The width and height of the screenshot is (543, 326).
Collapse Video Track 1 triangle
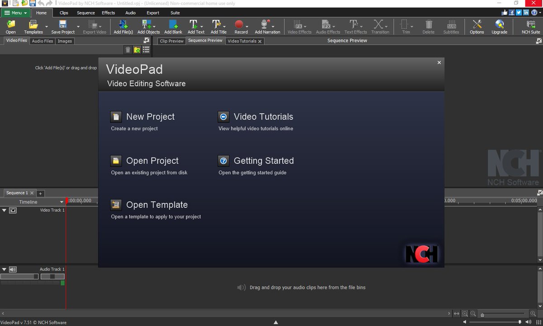(x=4, y=210)
